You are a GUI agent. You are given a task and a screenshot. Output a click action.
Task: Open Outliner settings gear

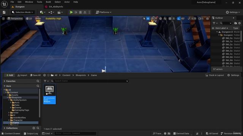click(240, 23)
